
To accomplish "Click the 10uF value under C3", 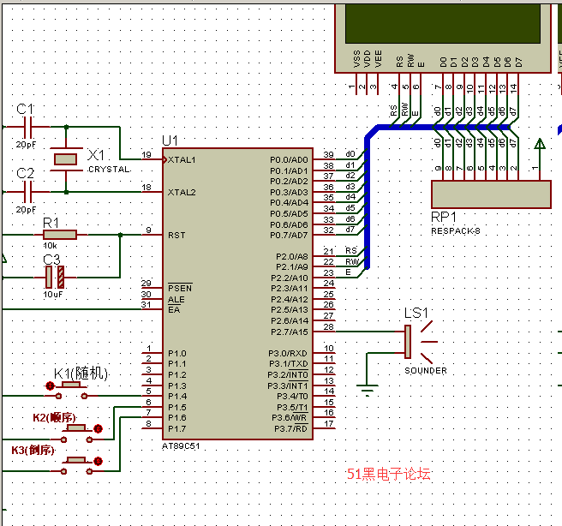I will [53, 294].
